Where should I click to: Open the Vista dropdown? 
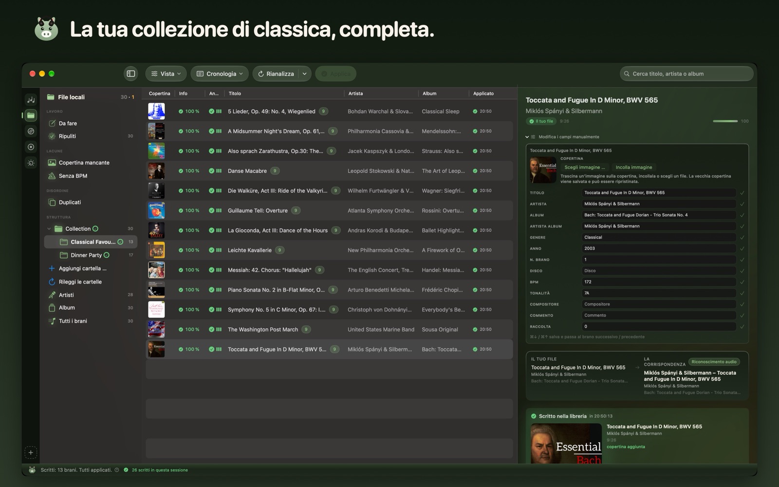[x=166, y=74]
